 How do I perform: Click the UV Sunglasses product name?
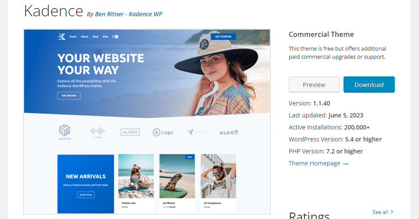[x=212, y=203]
